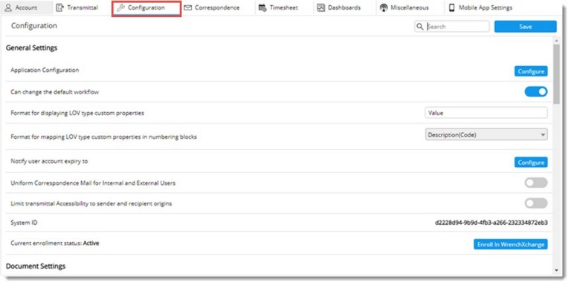Click the 'Application Configuration' label

[x=45, y=70]
